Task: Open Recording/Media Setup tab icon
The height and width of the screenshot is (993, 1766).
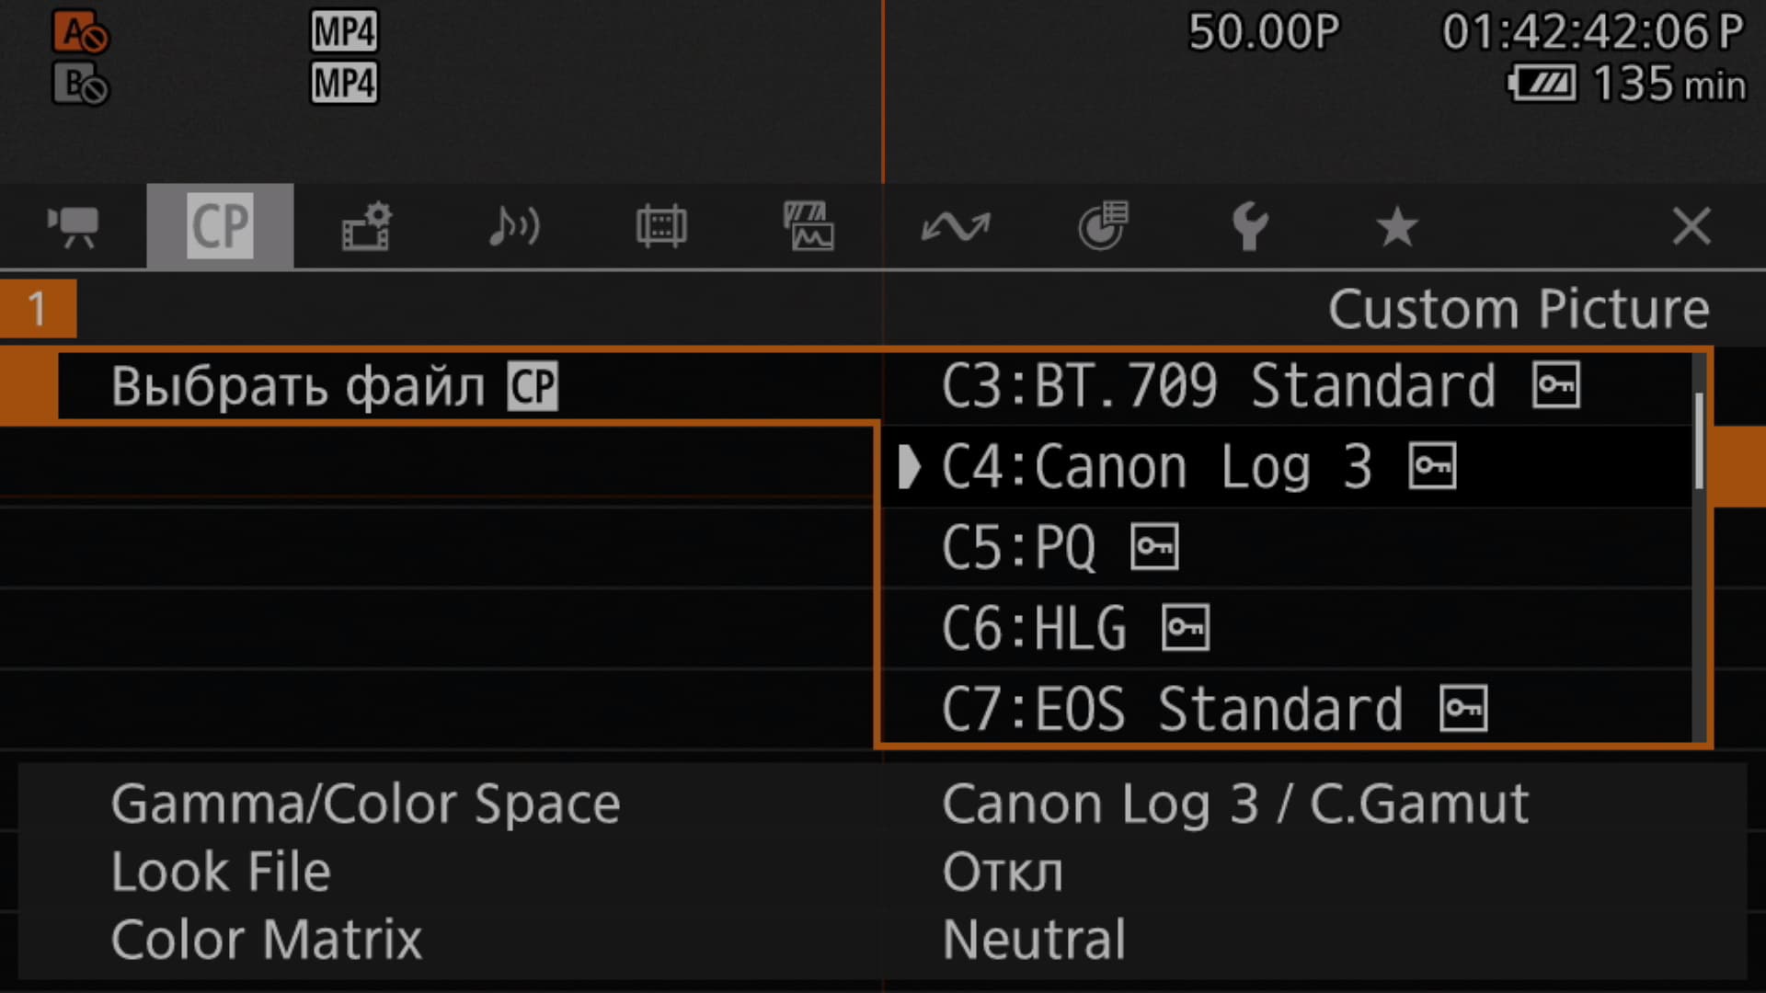Action: pyautogui.click(x=367, y=226)
